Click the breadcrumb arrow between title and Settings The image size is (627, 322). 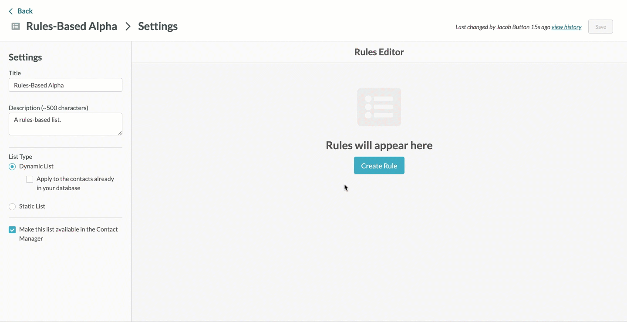(128, 26)
